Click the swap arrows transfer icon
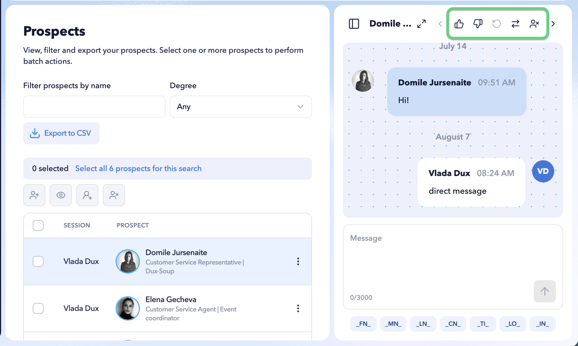Viewport: 578px width, 346px height. click(x=515, y=24)
